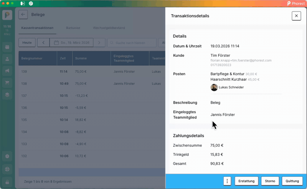The height and width of the screenshot is (189, 307).
Task: Click the Lukas Schneider name
Action: (x=231, y=87)
